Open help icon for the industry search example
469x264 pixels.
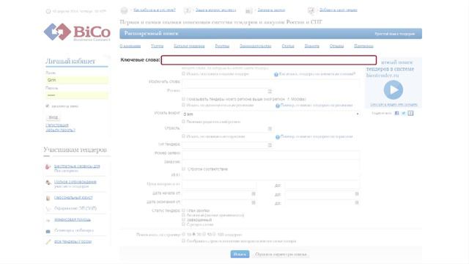[x=277, y=137]
